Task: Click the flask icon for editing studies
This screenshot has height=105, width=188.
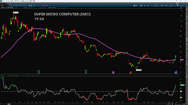Action: pyautogui.click(x=145, y=6)
